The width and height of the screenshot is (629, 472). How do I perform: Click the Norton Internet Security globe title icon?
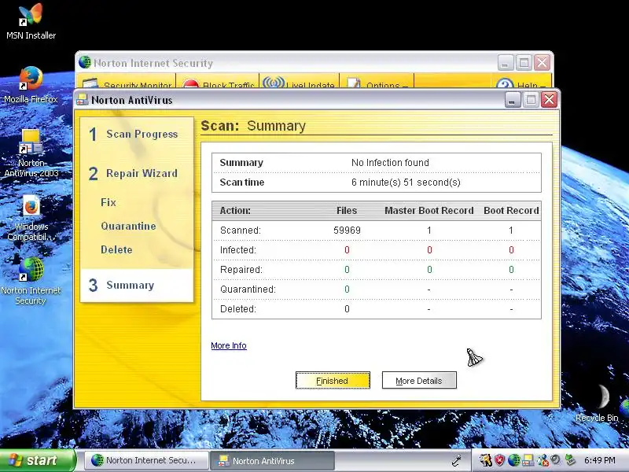click(85, 62)
